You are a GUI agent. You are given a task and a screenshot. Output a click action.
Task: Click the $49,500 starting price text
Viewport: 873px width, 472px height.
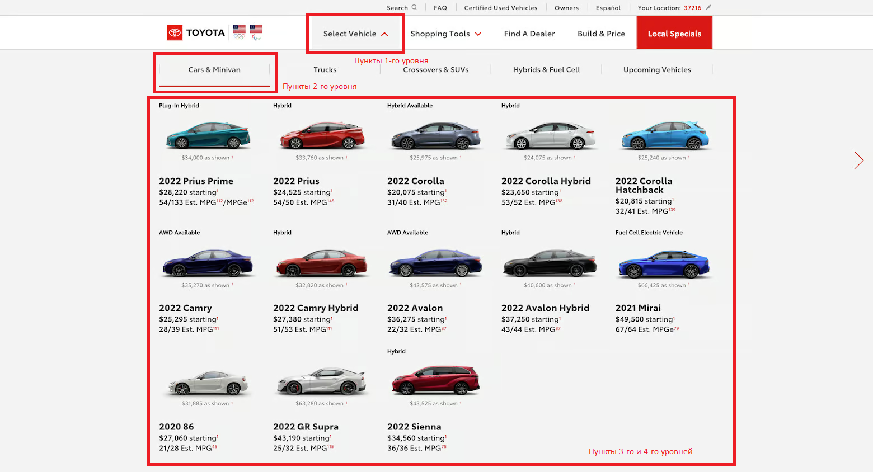tap(645, 319)
